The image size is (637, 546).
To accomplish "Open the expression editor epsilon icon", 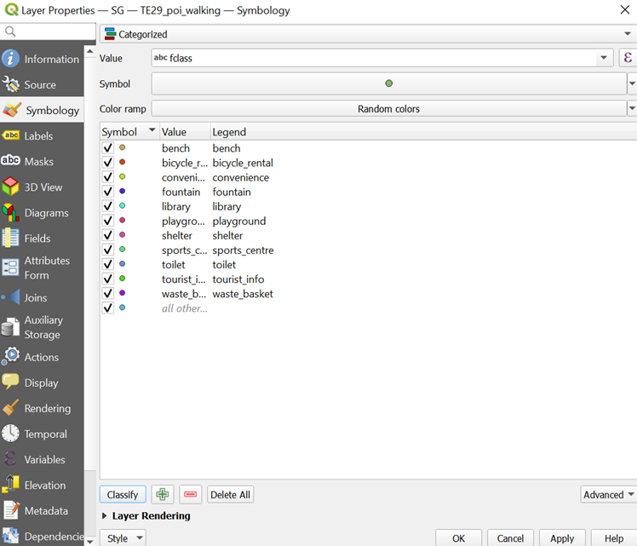I will [628, 58].
